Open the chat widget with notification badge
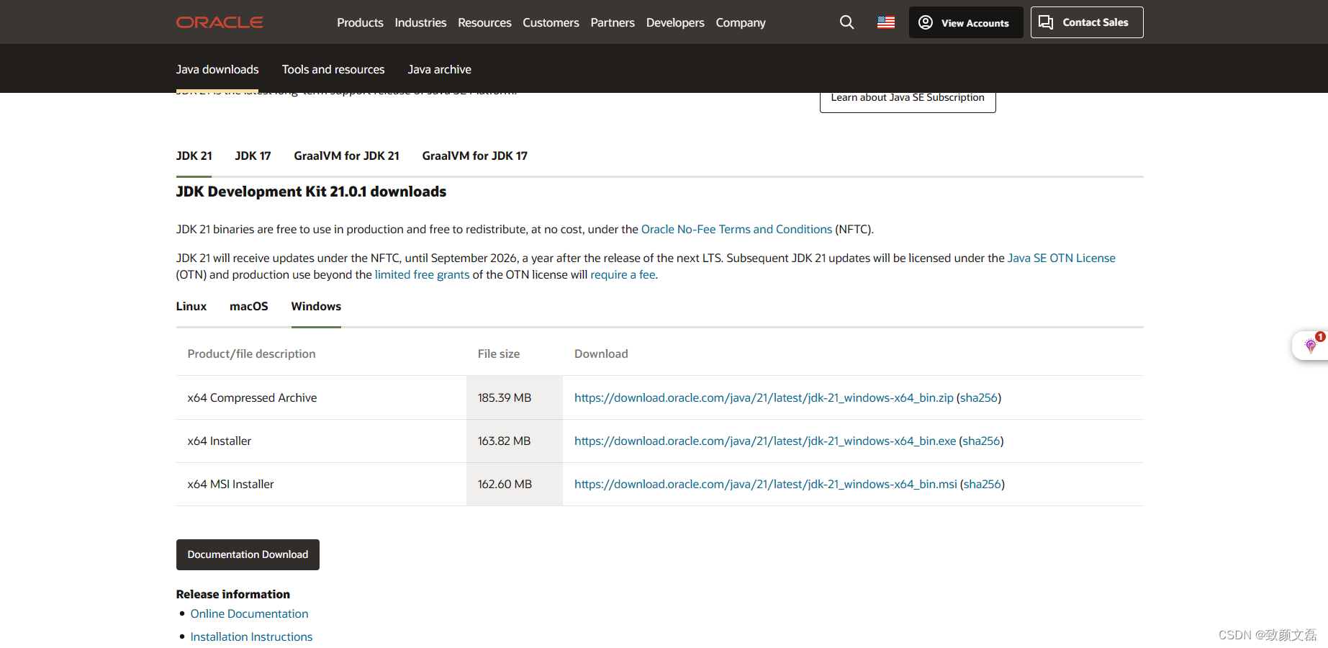Screen dimensions: 1328x648 click(x=1311, y=345)
